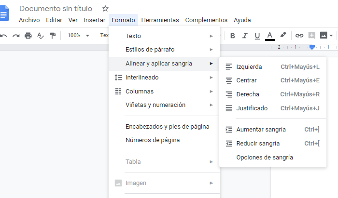Toggle bold formatting

coord(232,35)
